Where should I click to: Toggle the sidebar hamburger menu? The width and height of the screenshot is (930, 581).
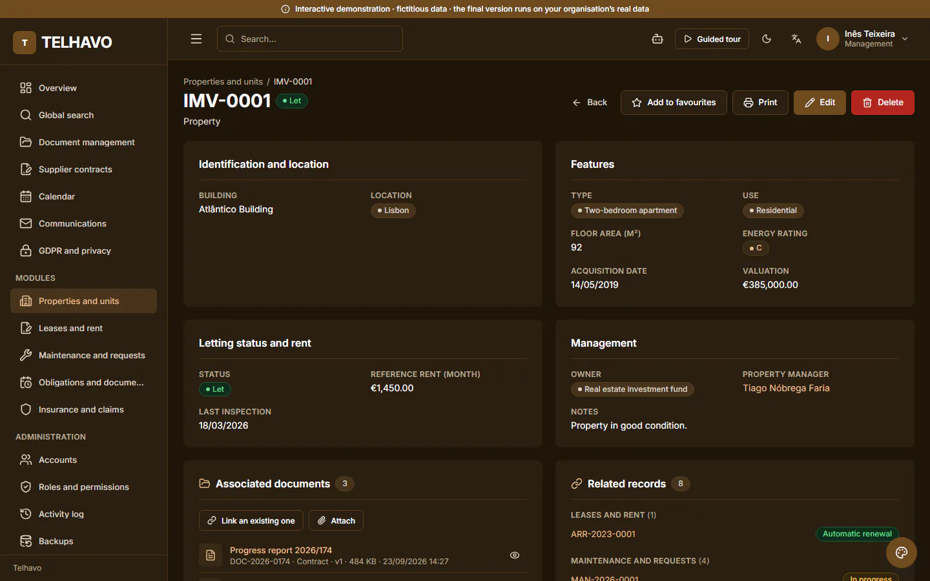point(196,39)
